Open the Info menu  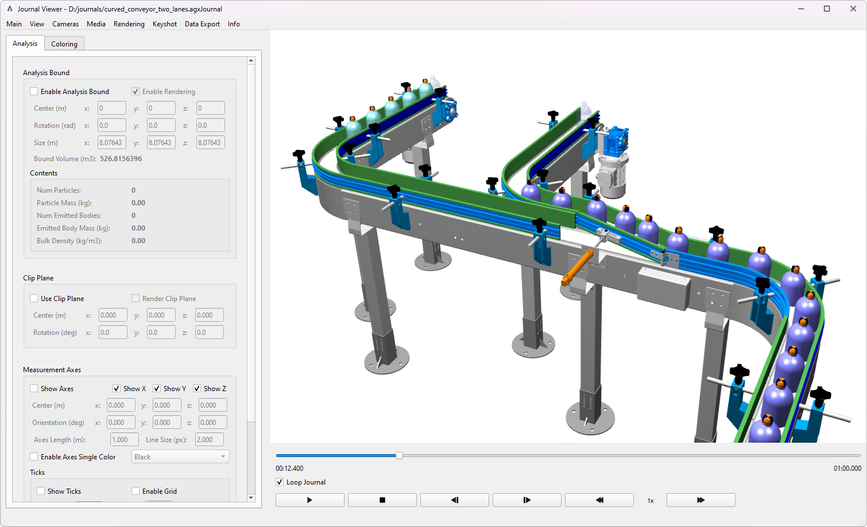234,24
